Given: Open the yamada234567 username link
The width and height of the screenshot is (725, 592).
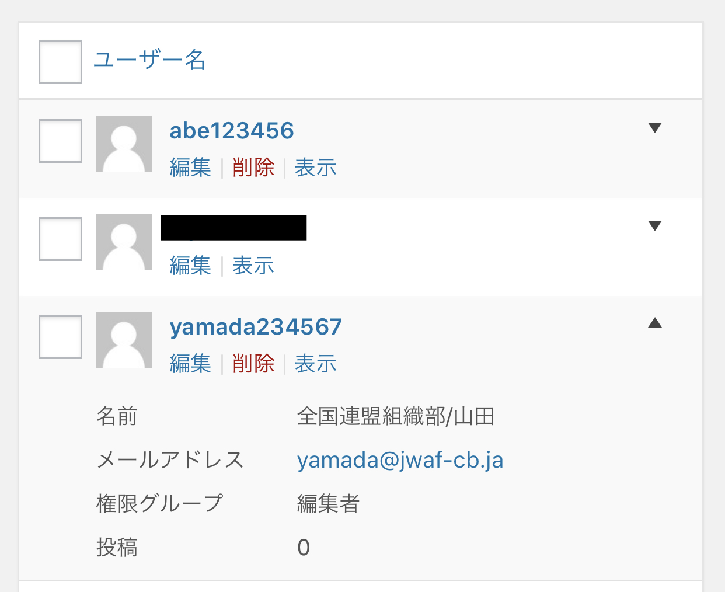Looking at the screenshot, I should coord(256,327).
